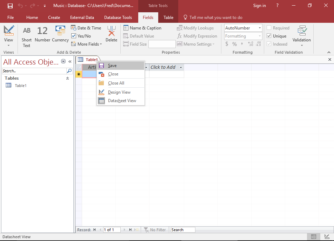Click the record Search box

pos(183,230)
